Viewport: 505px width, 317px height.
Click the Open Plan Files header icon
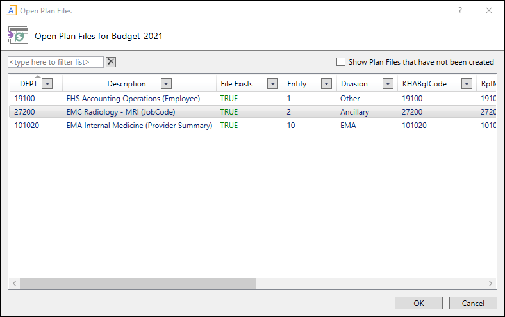point(18,36)
